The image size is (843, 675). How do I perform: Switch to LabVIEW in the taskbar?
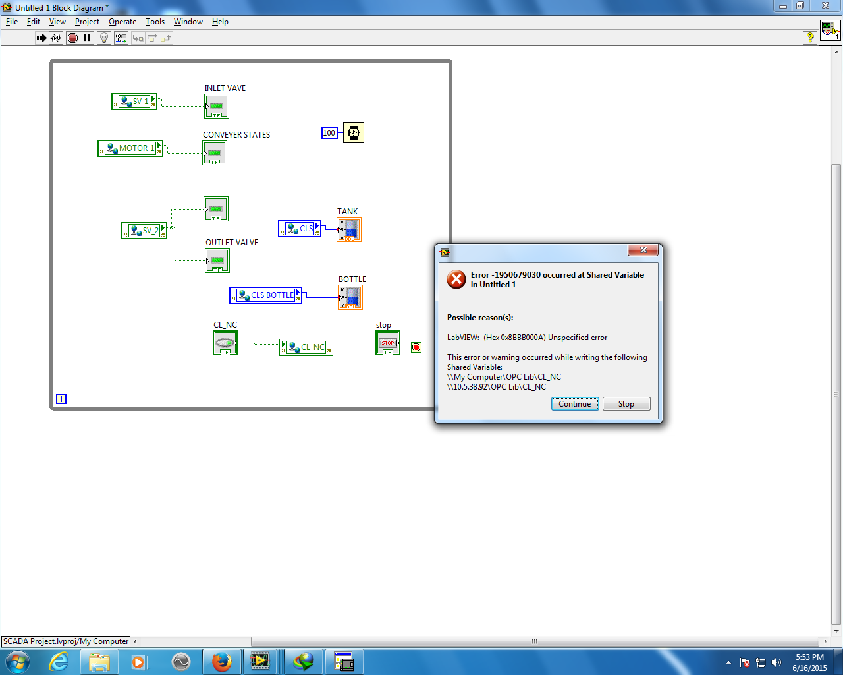coord(261,662)
